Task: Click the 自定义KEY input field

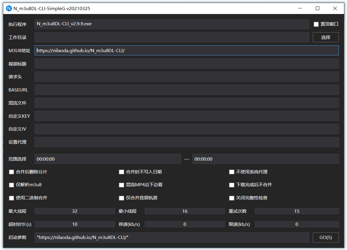Action: click(186, 116)
